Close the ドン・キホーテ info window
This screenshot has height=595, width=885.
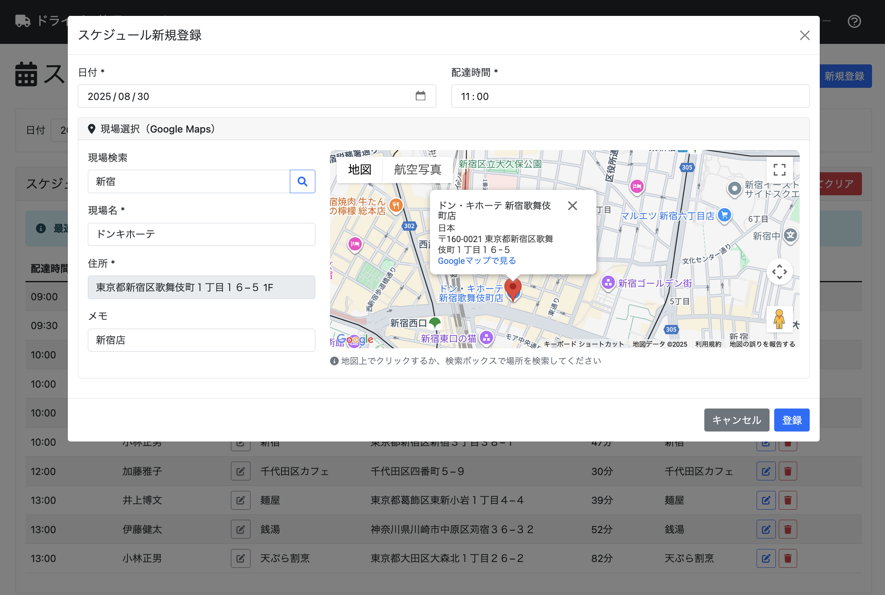(573, 206)
